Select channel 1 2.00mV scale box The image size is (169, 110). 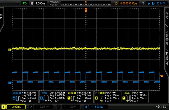pyautogui.click(x=16, y=107)
